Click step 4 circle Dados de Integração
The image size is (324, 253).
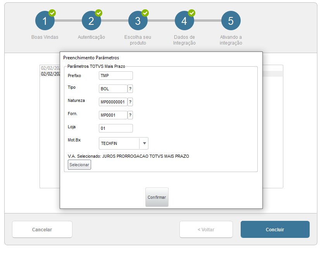(x=184, y=21)
